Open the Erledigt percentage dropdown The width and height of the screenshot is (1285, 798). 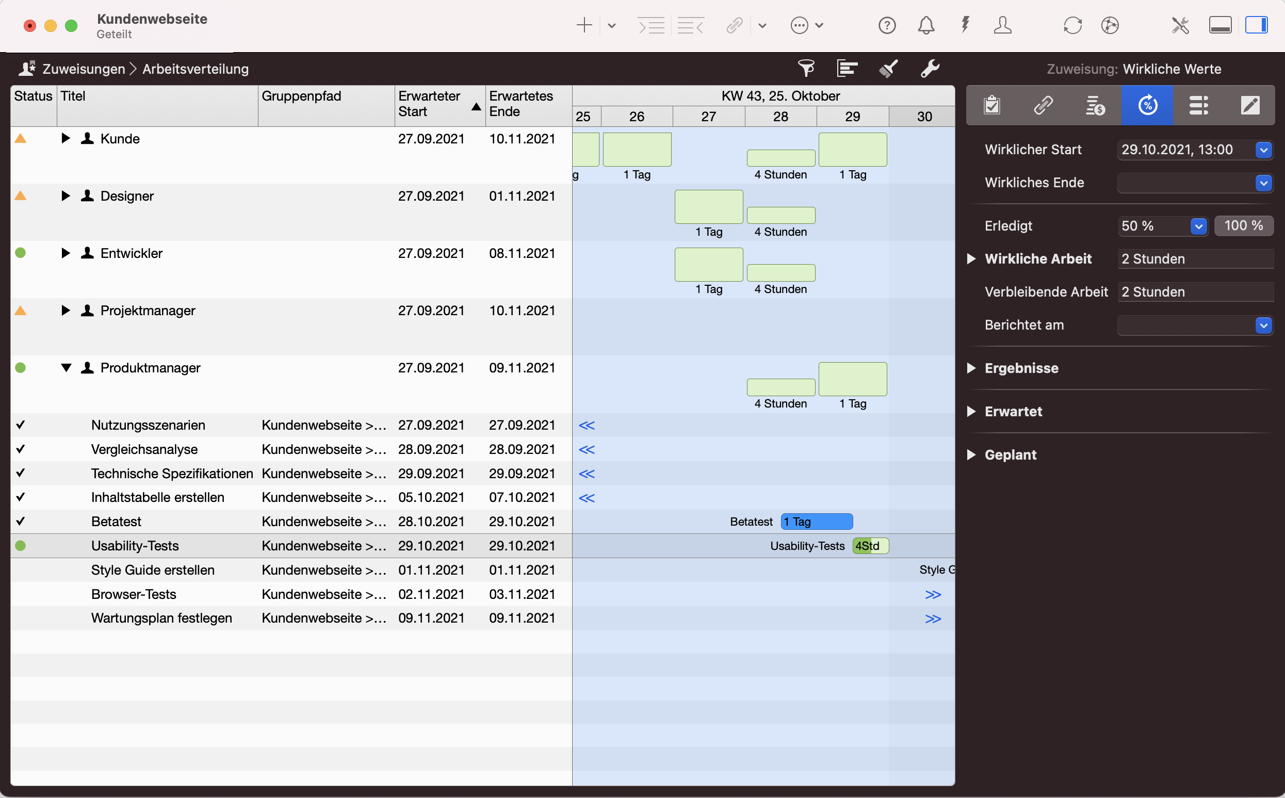[1198, 226]
